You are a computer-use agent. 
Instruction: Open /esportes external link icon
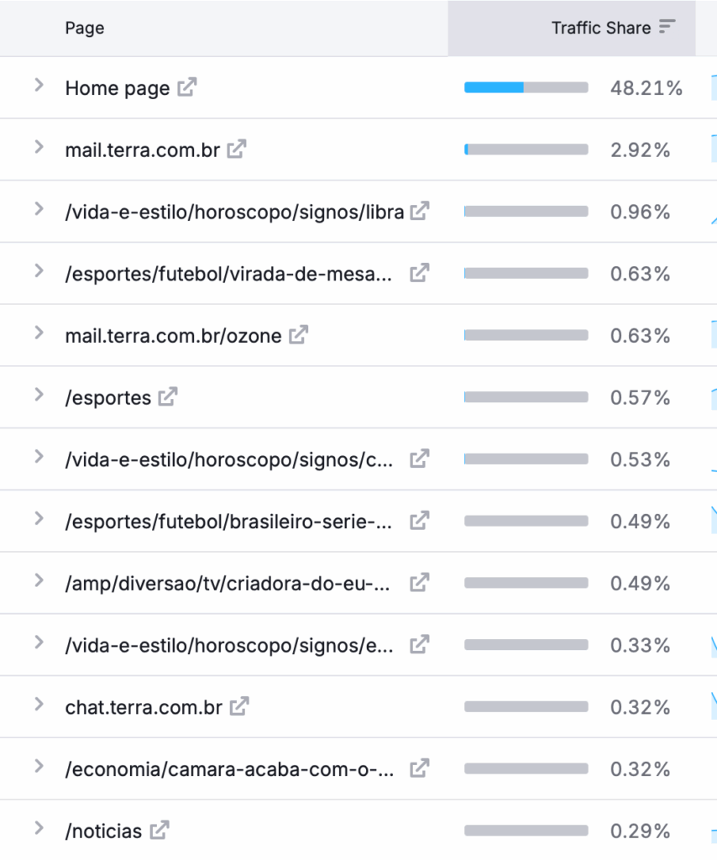click(x=168, y=396)
